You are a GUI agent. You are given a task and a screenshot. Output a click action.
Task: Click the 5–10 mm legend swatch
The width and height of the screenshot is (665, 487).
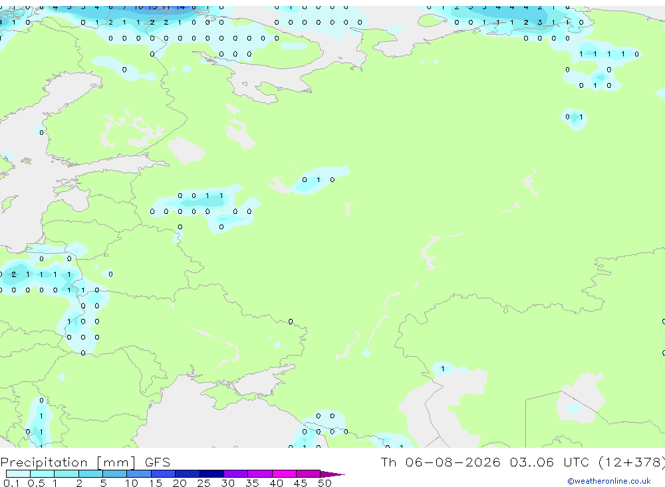click(x=115, y=474)
